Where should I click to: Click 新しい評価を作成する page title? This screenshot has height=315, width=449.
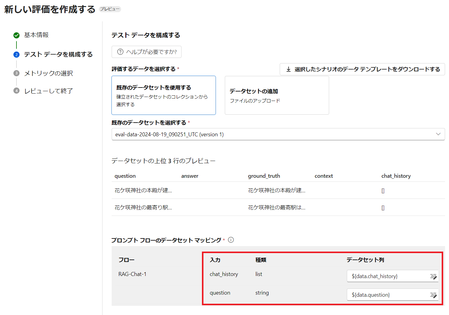pos(50,9)
